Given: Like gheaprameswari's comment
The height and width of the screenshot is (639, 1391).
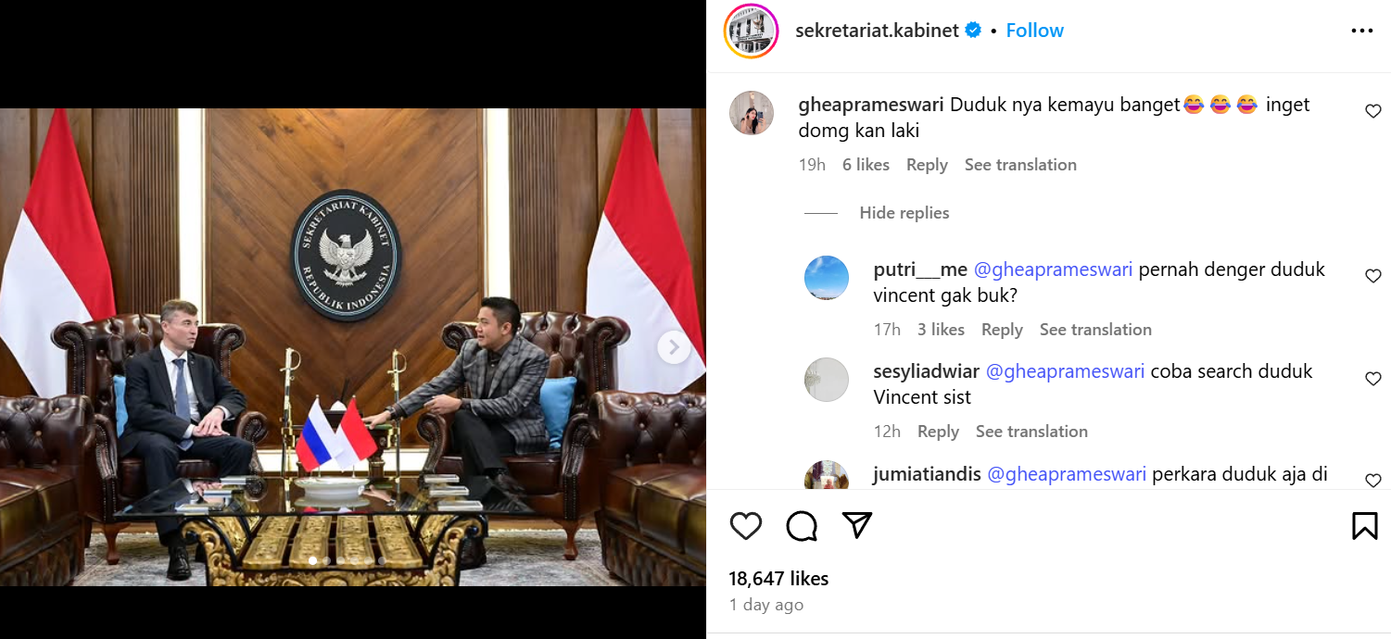Looking at the screenshot, I should pyautogui.click(x=1372, y=111).
